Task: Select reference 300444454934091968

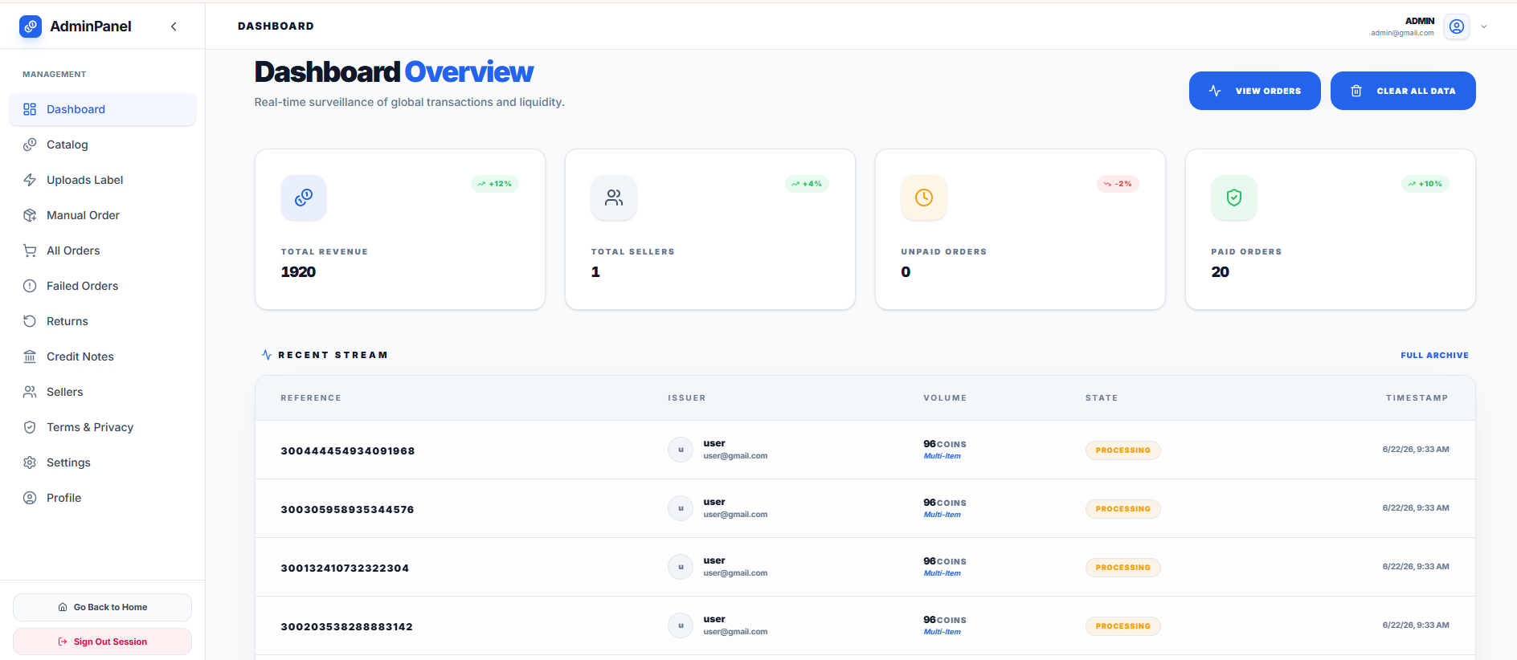Action: [x=348, y=450]
